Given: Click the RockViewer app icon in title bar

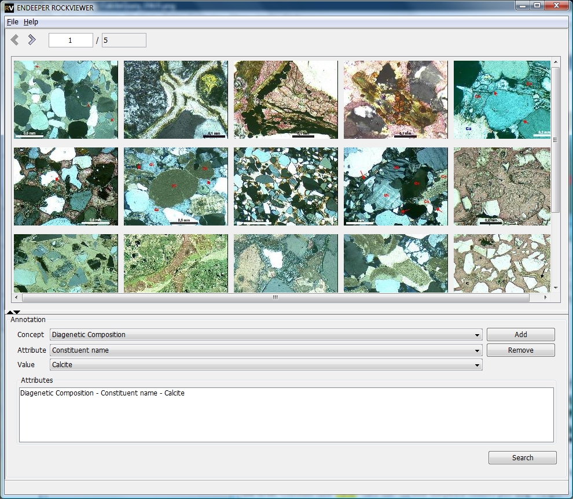Looking at the screenshot, I should coord(9,7).
